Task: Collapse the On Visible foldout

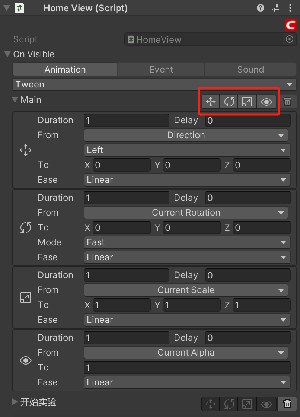Action: [x=7, y=54]
